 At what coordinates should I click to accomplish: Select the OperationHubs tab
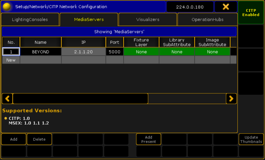[207, 20]
